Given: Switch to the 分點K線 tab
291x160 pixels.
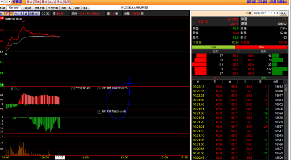Looking at the screenshot, I should [27, 8].
